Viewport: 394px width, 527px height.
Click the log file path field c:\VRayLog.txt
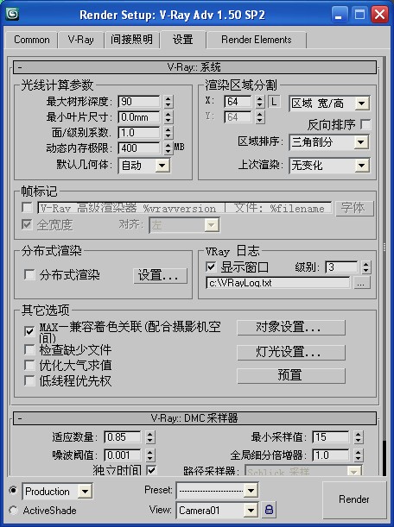278,283
